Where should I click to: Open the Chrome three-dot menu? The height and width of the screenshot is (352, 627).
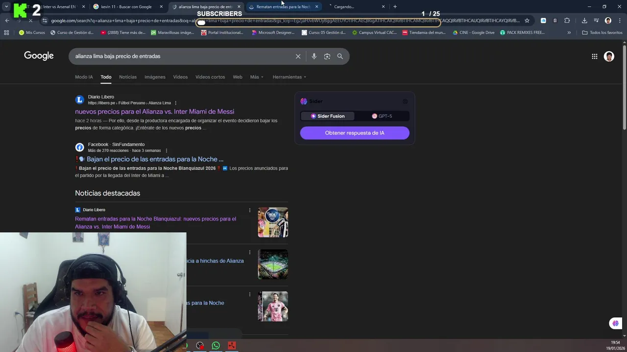(619, 21)
